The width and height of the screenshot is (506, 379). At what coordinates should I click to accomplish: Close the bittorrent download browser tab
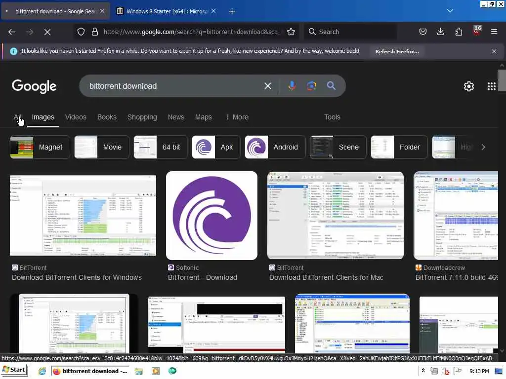click(x=102, y=11)
